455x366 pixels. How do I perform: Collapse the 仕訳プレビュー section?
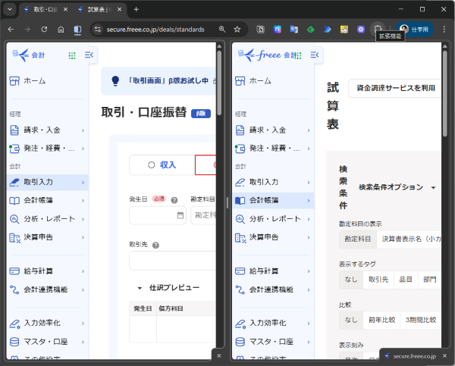140,288
